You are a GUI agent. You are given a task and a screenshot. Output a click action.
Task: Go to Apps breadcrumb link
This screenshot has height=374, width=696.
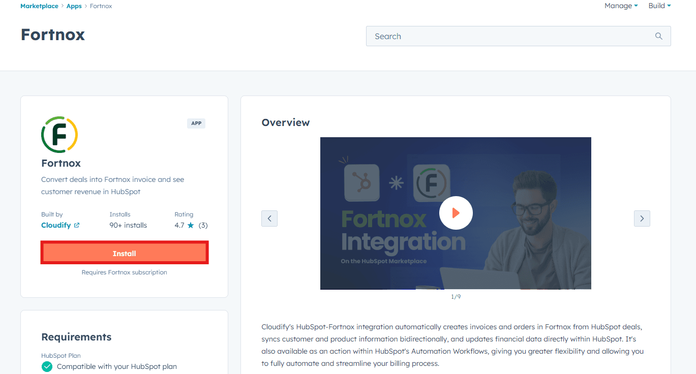74,6
